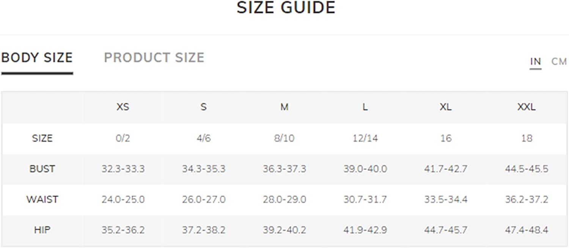Click the size 18 cell
Screen dimensions: 569x248
(527, 138)
